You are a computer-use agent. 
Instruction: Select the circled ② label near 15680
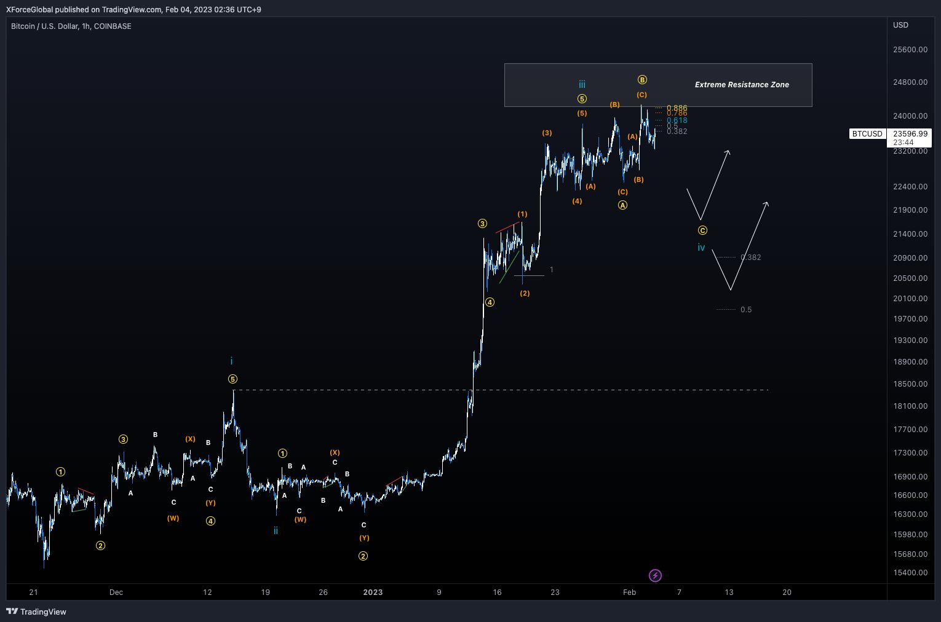100,545
